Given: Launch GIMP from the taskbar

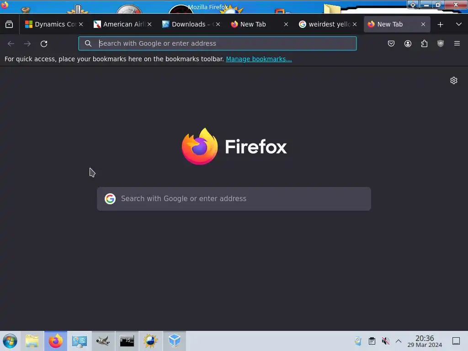Looking at the screenshot, I should (x=103, y=341).
